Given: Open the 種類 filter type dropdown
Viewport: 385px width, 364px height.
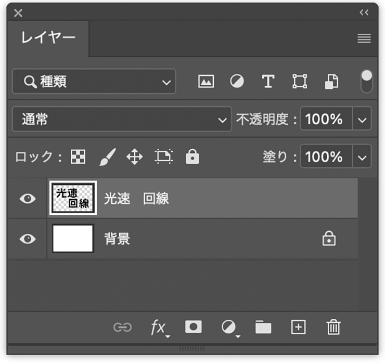Looking at the screenshot, I should pyautogui.click(x=94, y=82).
